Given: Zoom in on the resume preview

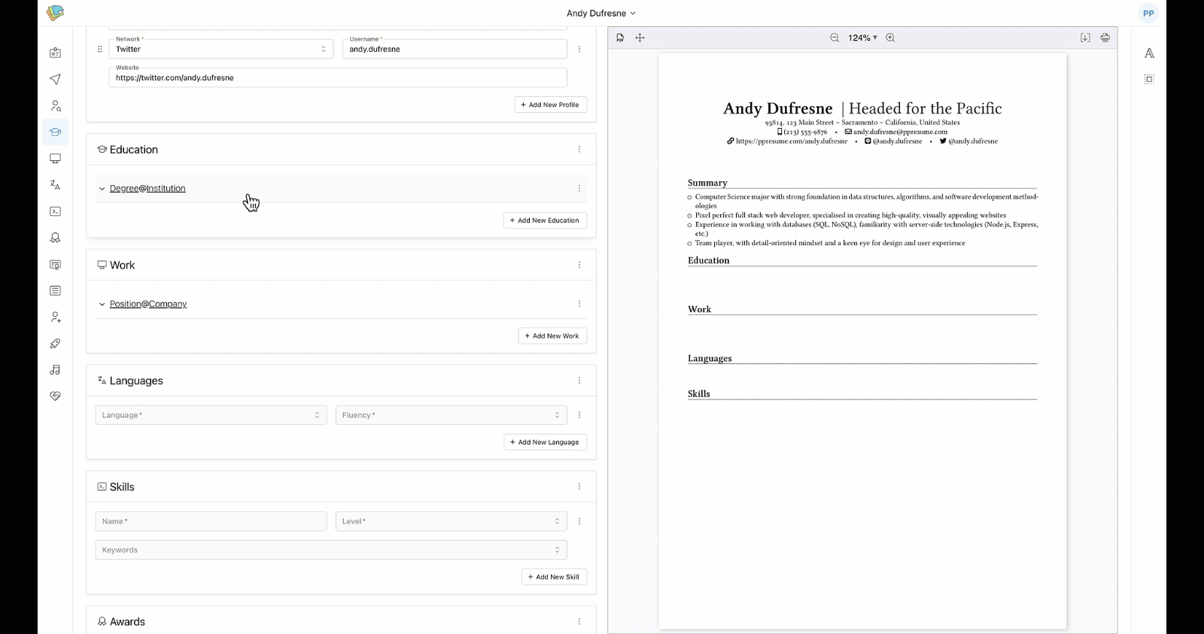Looking at the screenshot, I should tap(890, 38).
